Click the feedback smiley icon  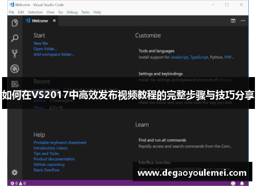(x=233, y=183)
